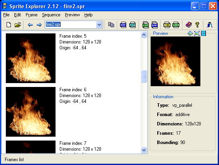Click Sprite Explorer title bar app icon
The image size is (219, 165).
tap(5, 6)
